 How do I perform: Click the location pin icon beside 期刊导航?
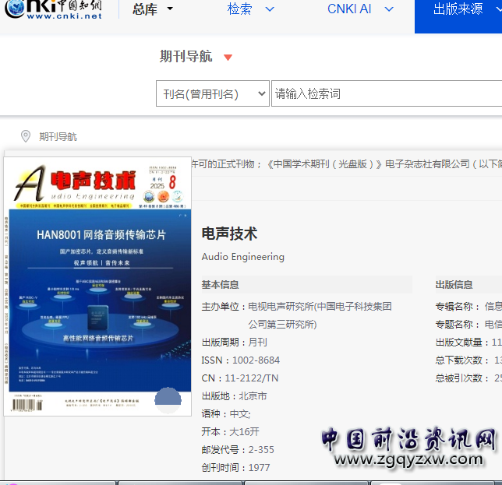pos(25,136)
